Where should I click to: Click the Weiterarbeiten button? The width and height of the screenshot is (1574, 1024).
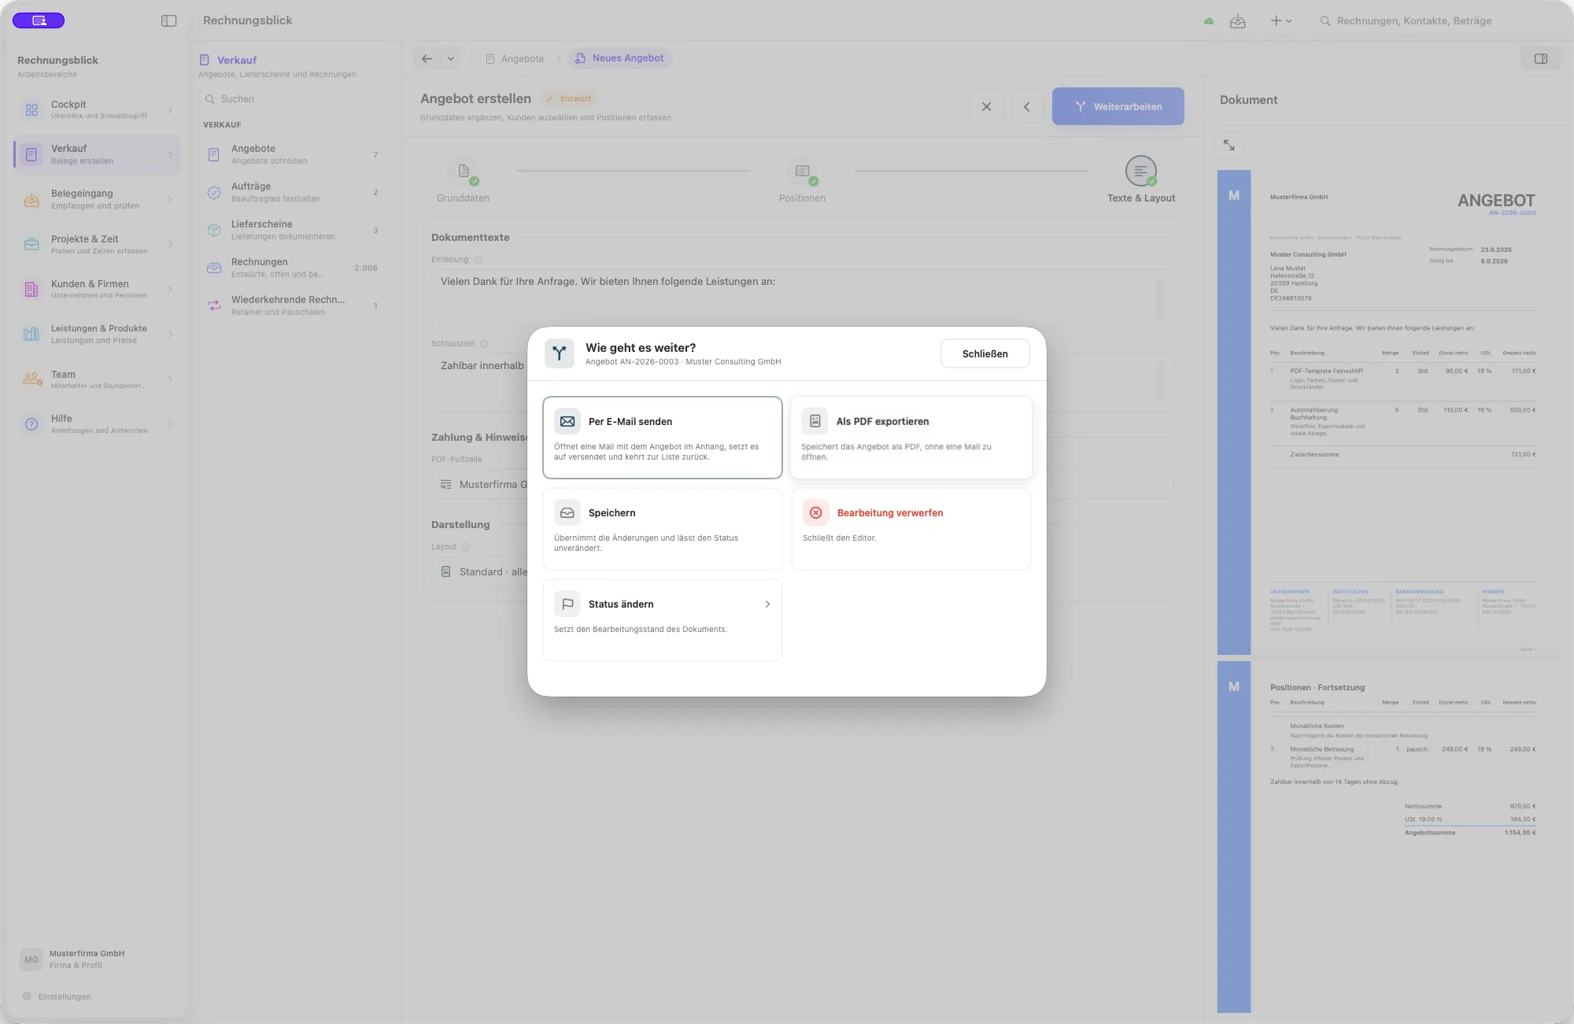click(x=1118, y=106)
